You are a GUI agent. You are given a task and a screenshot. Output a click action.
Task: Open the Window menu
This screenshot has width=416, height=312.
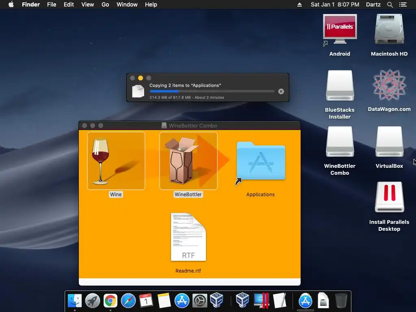click(127, 4)
